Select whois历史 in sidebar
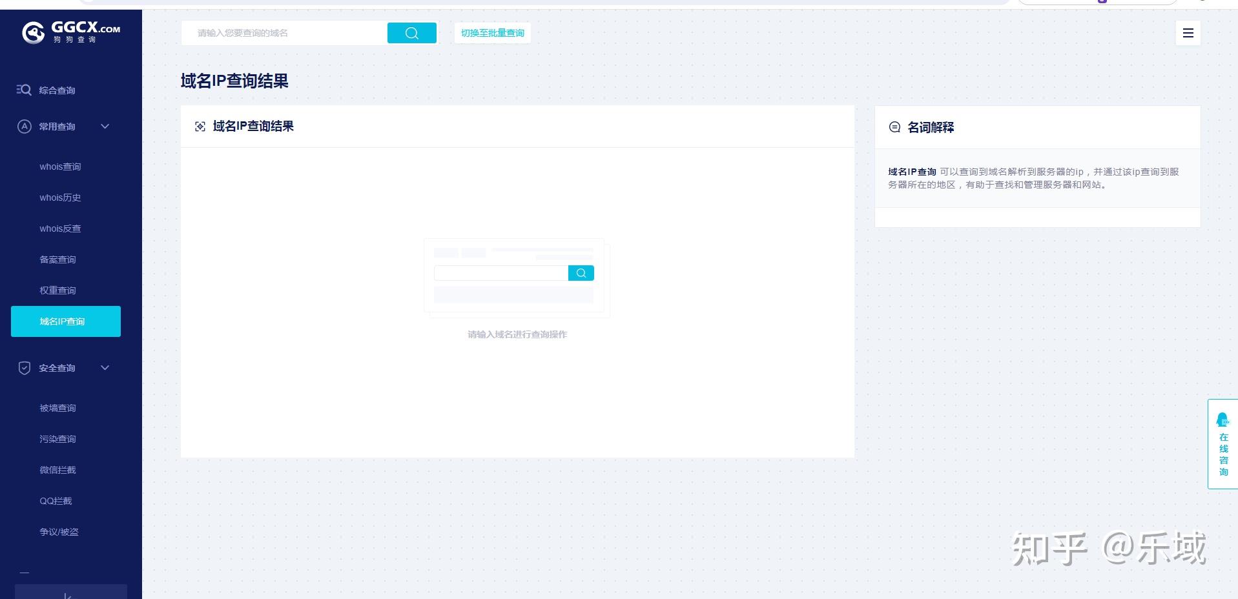This screenshot has height=599, width=1238. point(60,198)
